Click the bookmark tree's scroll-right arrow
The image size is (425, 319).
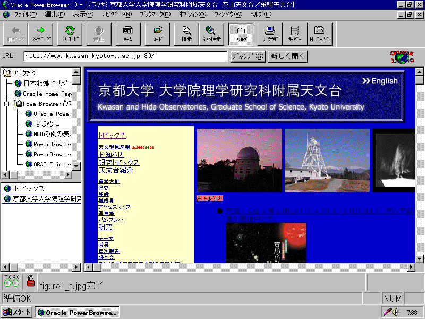click(x=68, y=175)
